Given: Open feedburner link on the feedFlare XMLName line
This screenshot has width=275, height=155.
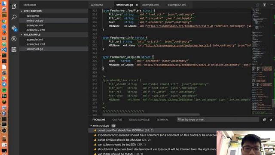Looking at the screenshot, I should (180, 26).
